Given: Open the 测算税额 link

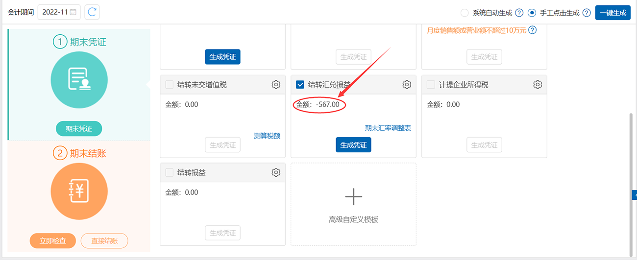Looking at the screenshot, I should point(267,136).
